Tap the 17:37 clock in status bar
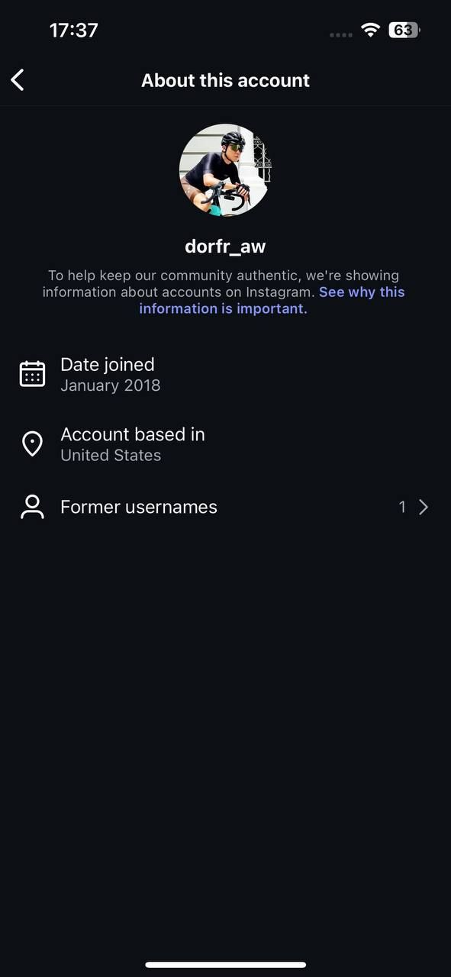Image resolution: width=451 pixels, height=977 pixels. [74, 30]
